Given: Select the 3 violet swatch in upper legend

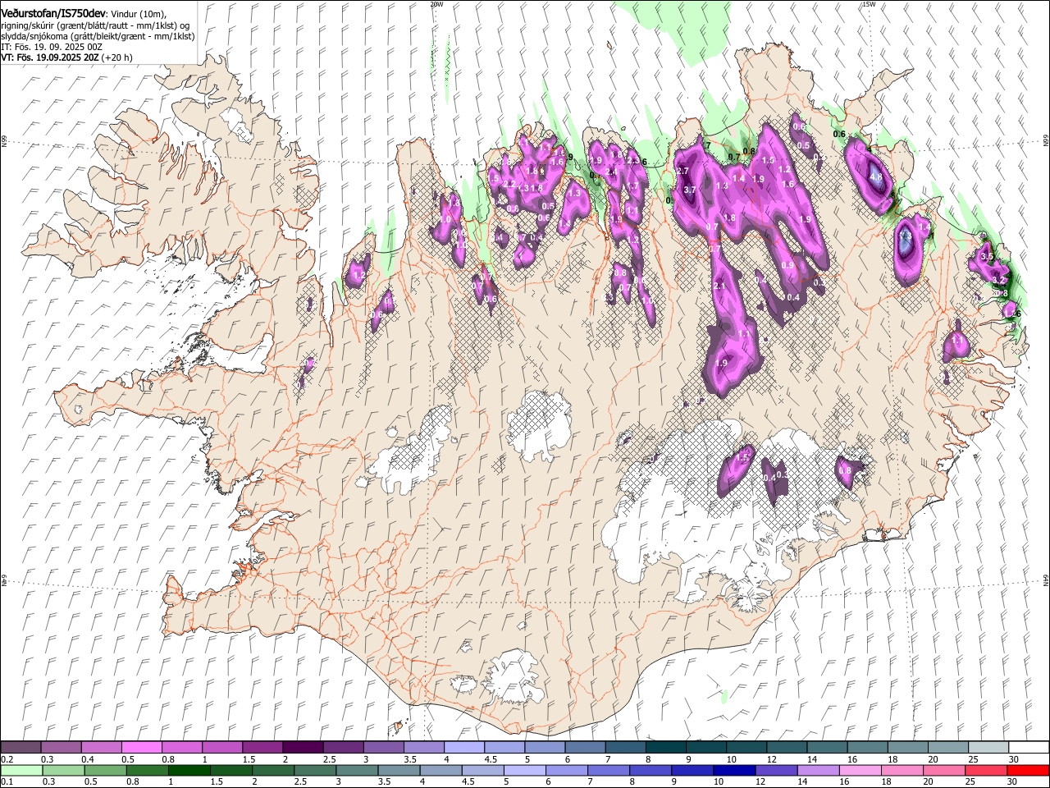Looking at the screenshot, I should tap(384, 748).
